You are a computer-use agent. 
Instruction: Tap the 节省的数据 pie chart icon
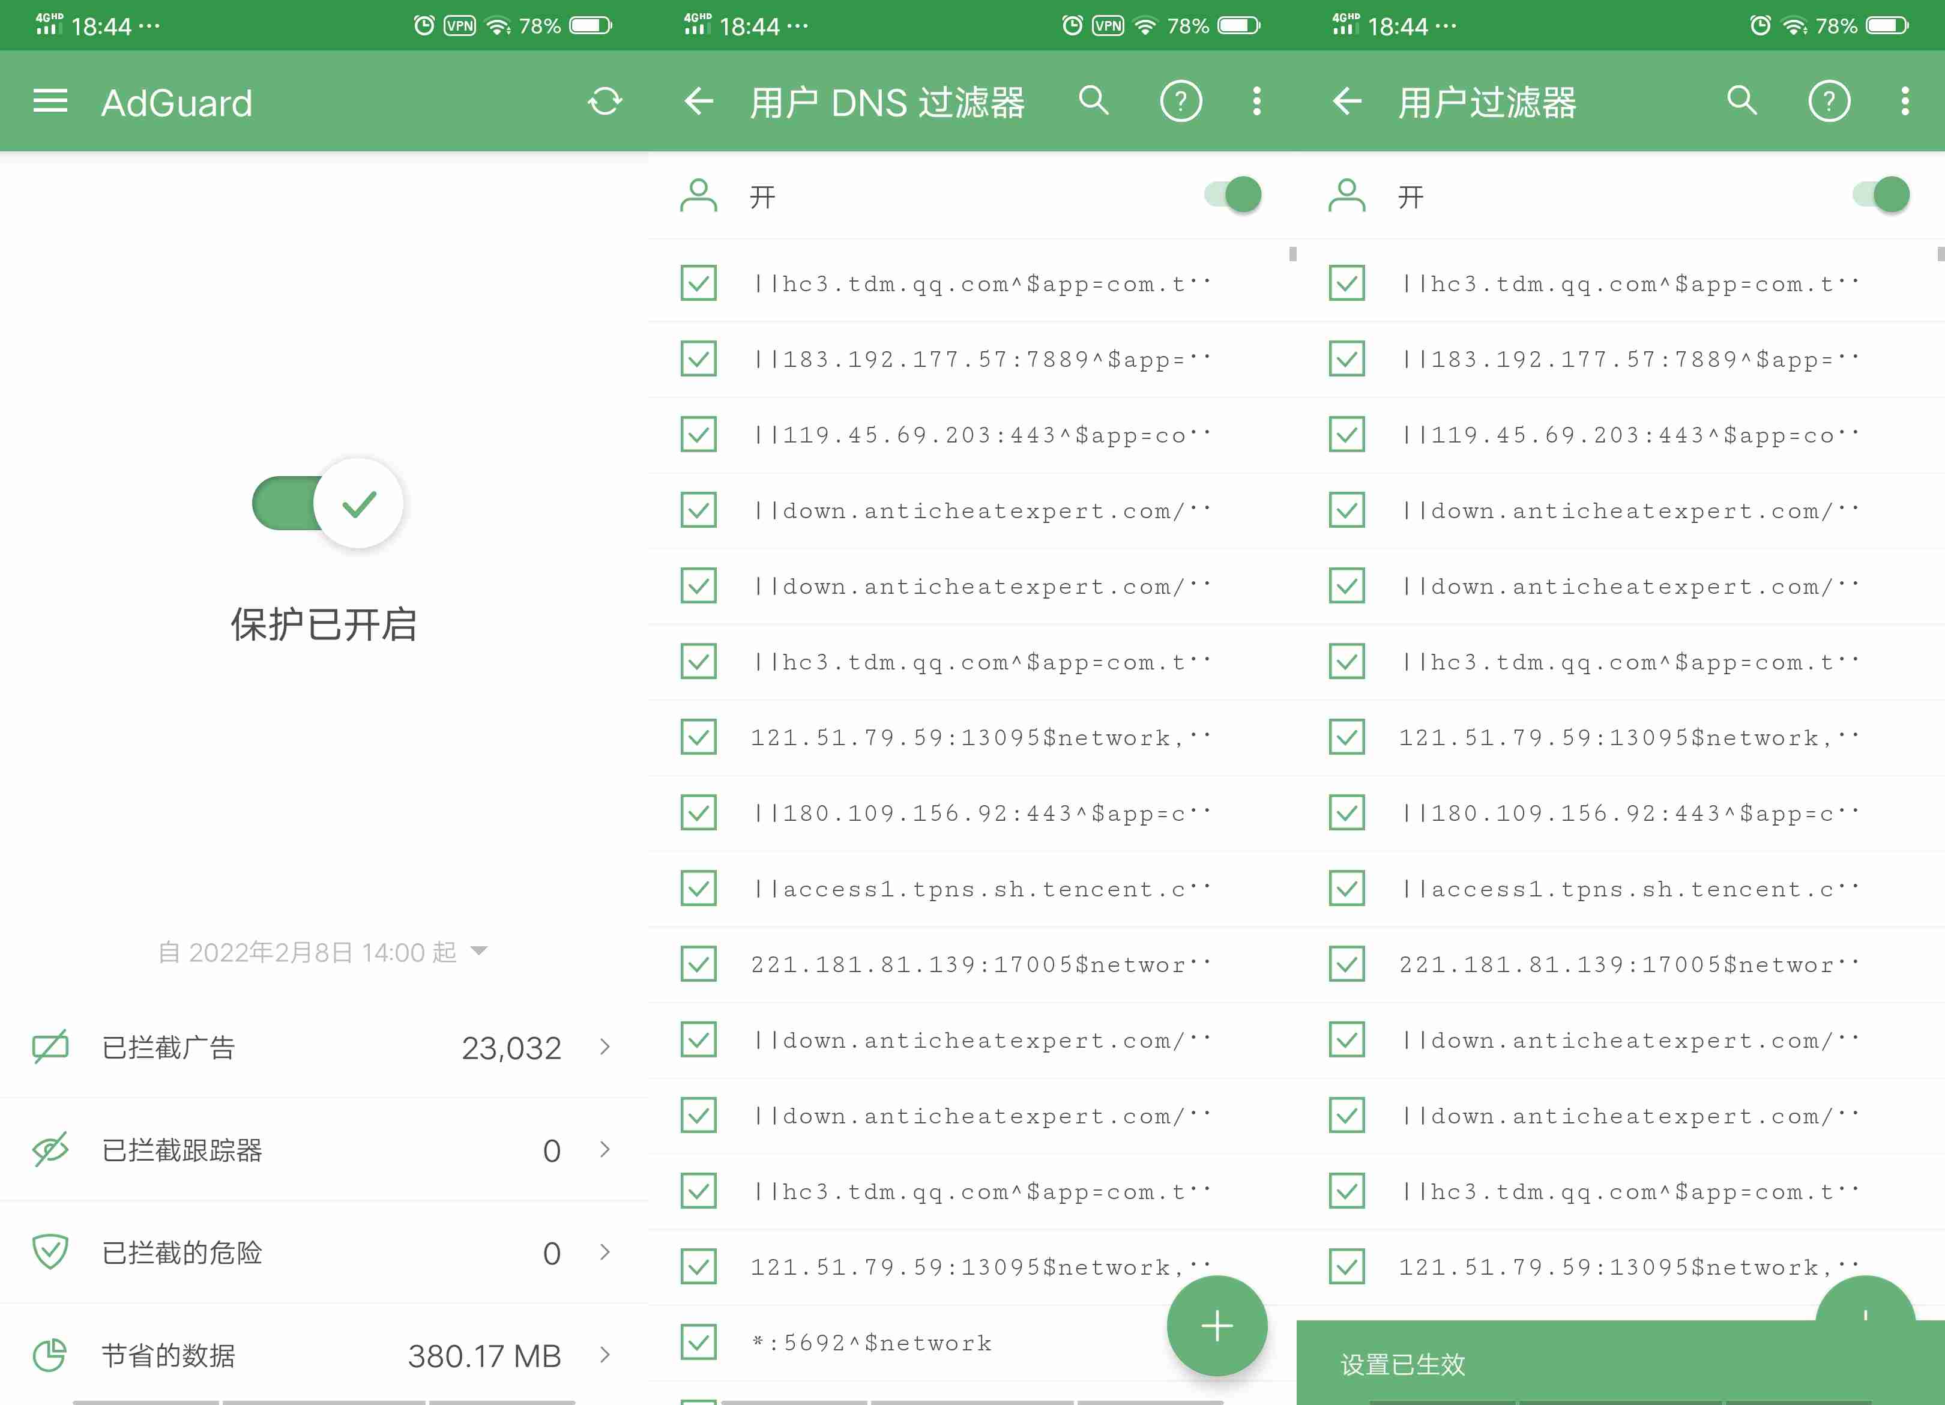pyautogui.click(x=50, y=1355)
